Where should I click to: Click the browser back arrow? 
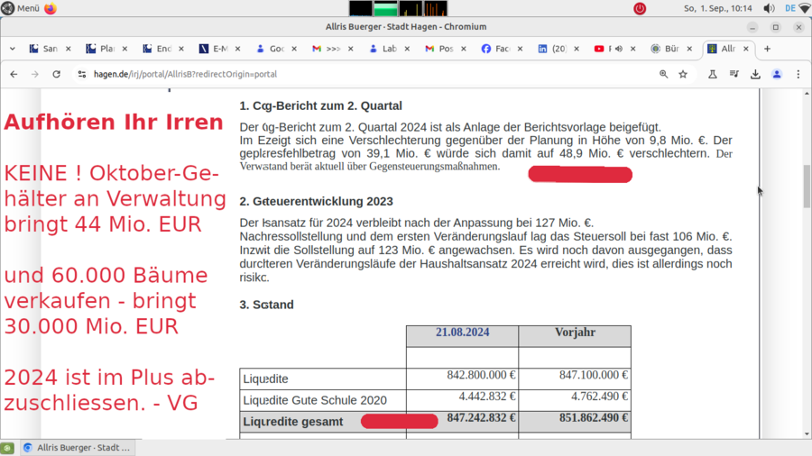14,74
